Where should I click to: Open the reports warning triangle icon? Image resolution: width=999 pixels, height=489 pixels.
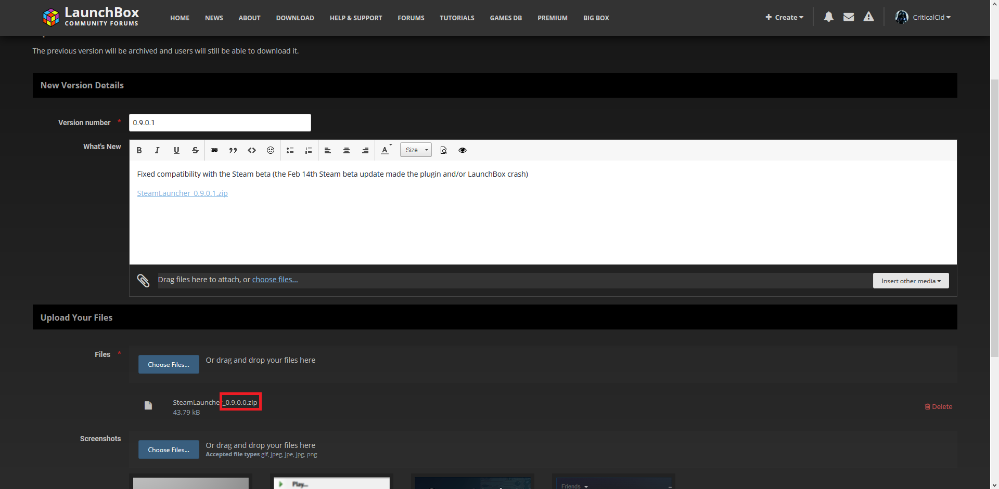(868, 17)
